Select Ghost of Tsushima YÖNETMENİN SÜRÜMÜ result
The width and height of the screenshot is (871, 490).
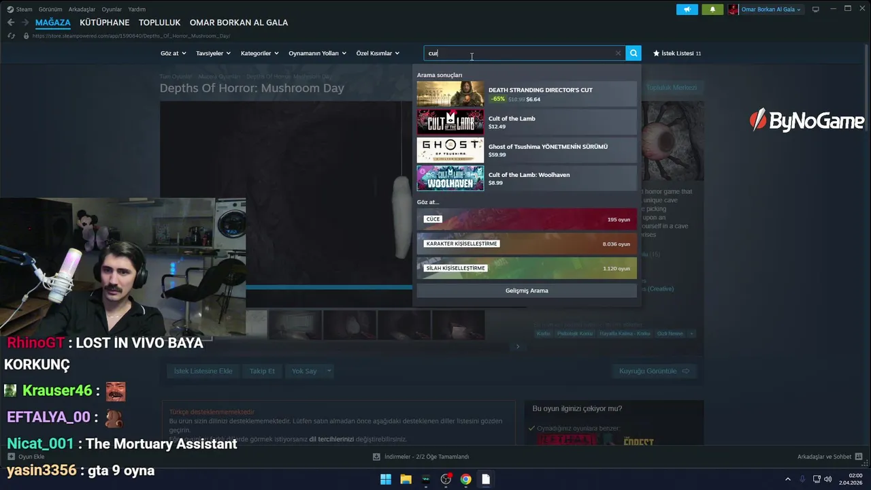[527, 150]
